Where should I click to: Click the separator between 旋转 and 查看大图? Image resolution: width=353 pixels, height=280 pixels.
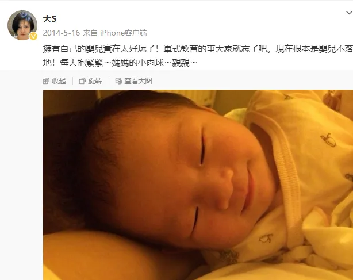pyautogui.click(x=109, y=81)
